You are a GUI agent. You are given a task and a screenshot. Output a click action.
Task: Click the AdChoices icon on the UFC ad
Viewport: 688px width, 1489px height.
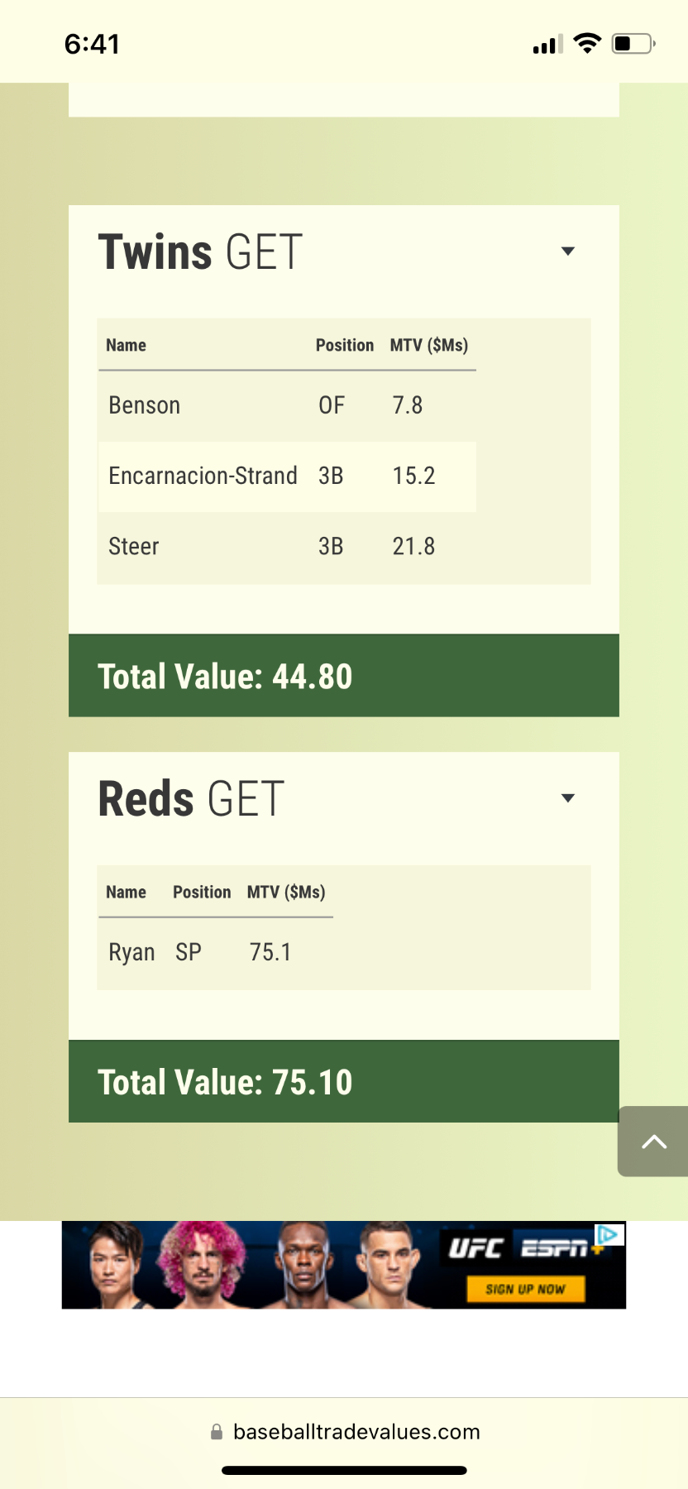point(609,1235)
